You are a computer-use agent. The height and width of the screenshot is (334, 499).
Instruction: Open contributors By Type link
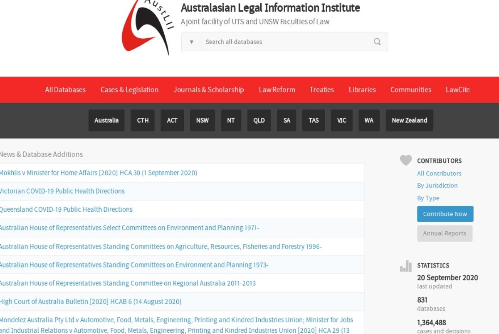click(428, 198)
